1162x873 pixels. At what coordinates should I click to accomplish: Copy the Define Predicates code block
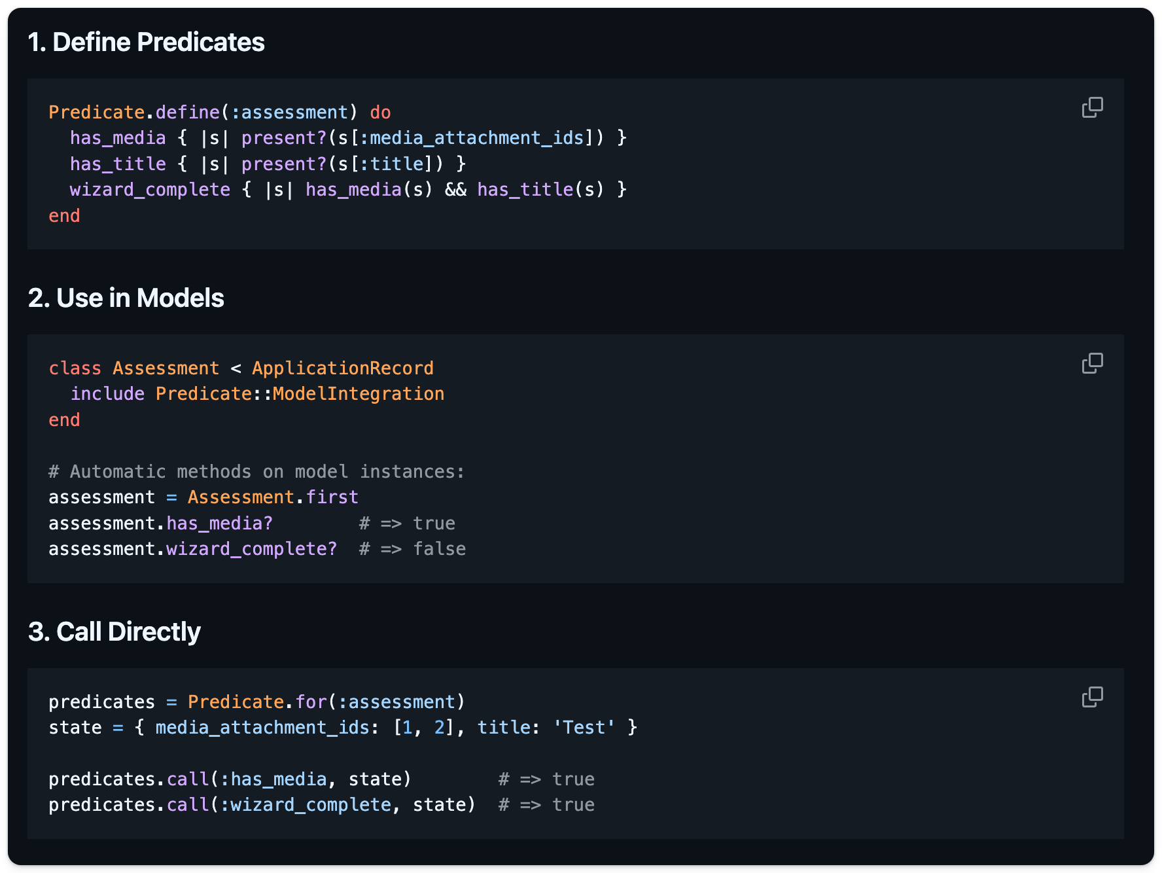(x=1092, y=107)
